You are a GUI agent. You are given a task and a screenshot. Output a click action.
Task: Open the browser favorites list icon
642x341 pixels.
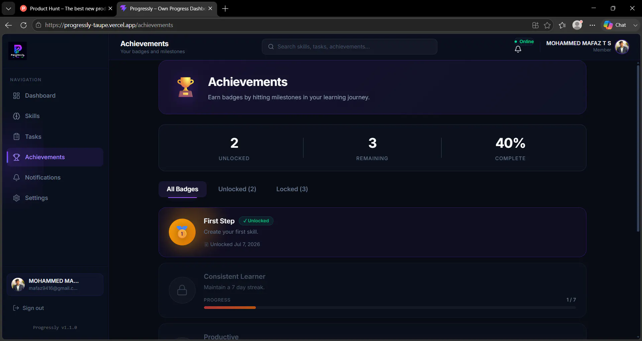click(562, 25)
